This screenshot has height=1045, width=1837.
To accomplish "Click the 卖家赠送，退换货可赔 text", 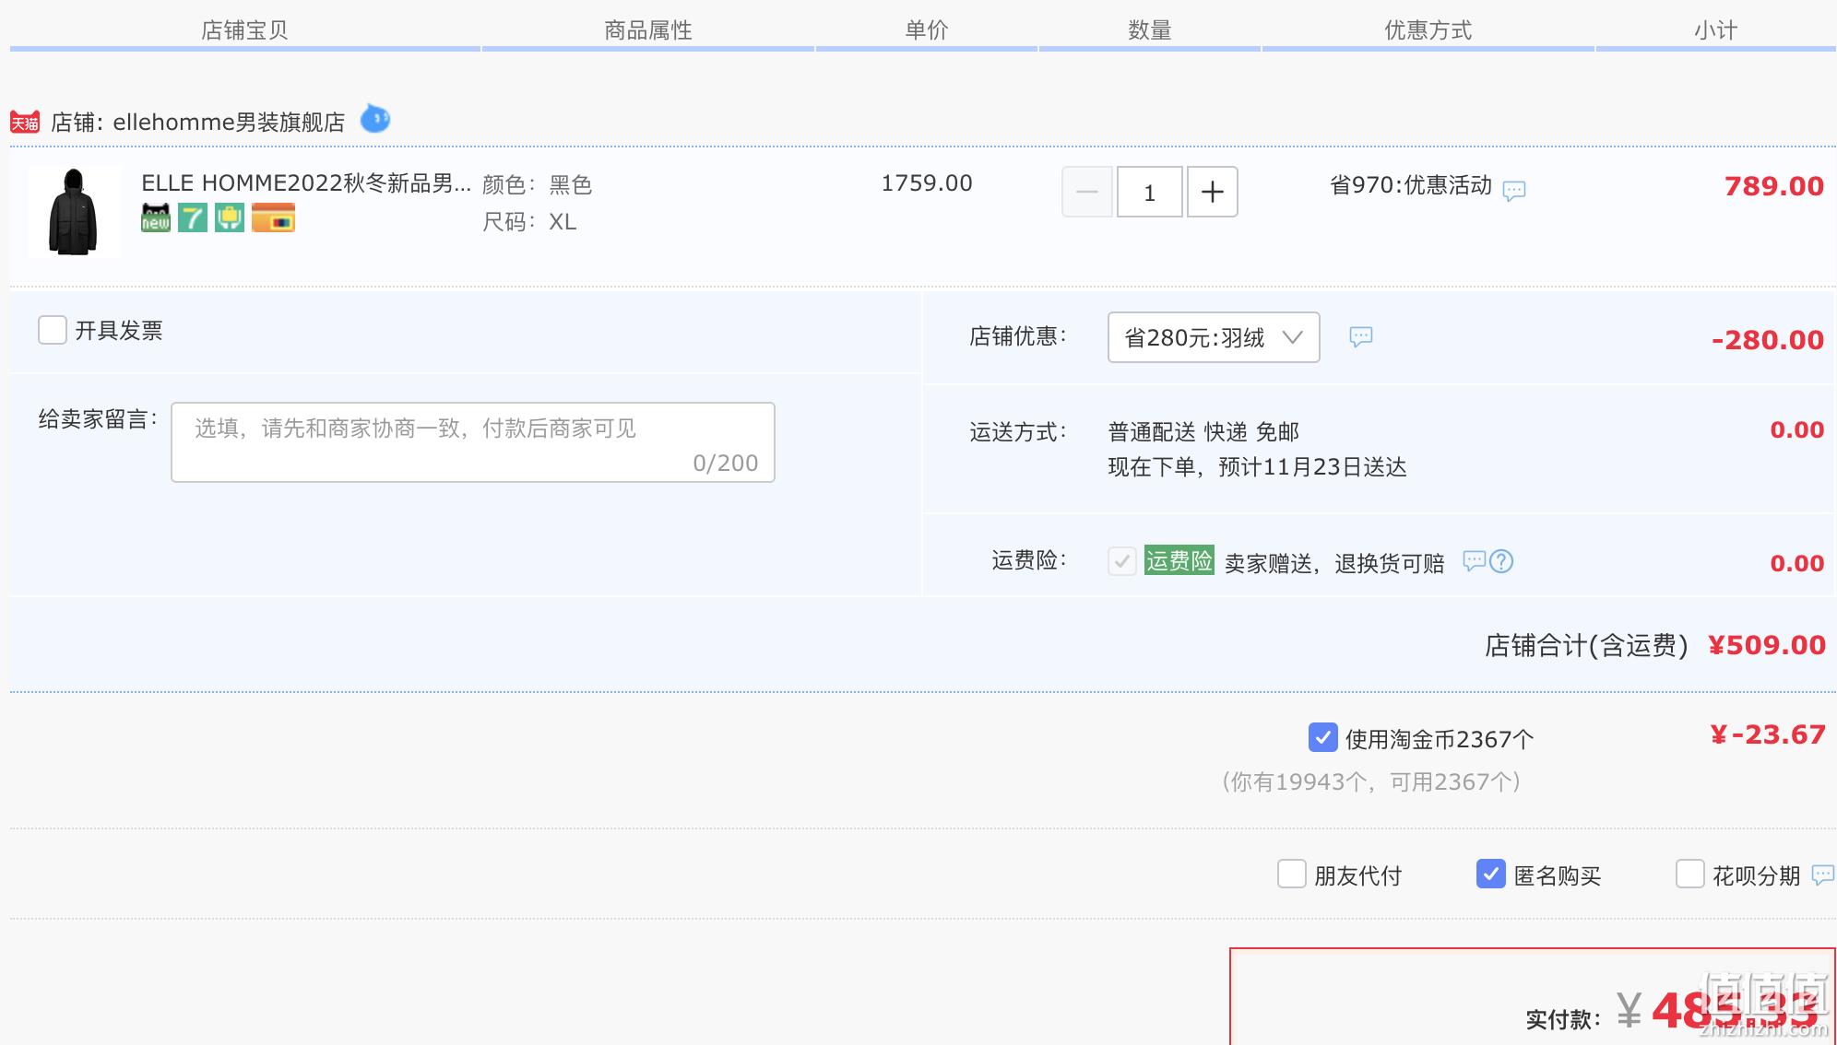I will click(1334, 563).
